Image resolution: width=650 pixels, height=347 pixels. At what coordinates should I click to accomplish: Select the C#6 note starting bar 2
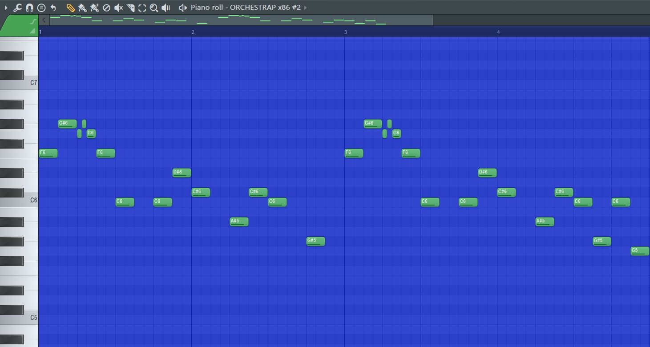tap(201, 192)
